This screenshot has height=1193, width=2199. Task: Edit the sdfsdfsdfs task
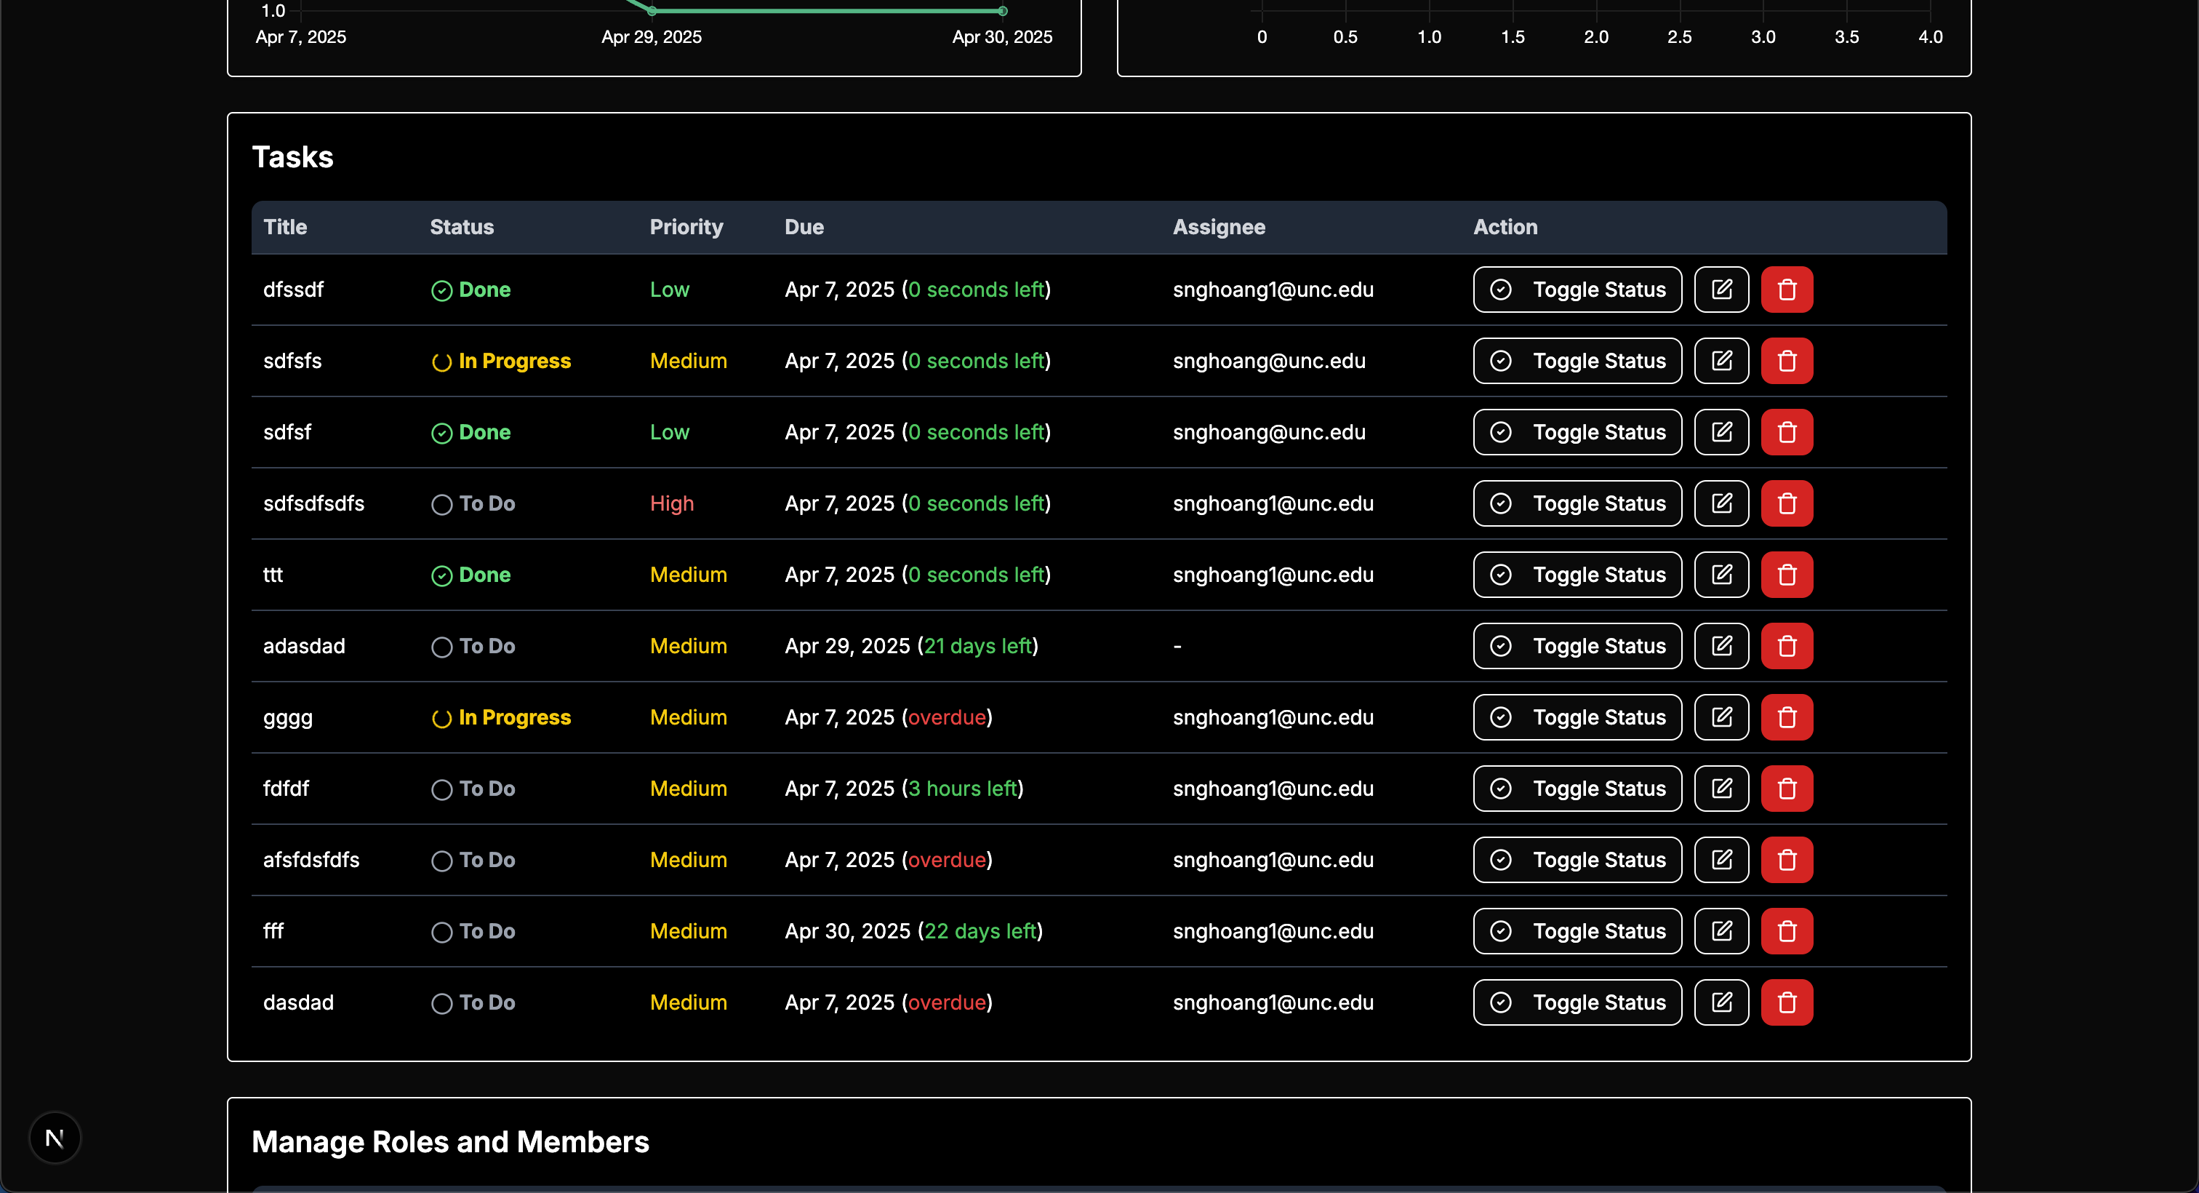tap(1721, 503)
